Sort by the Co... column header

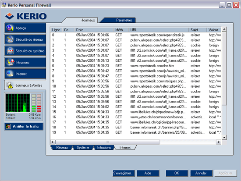click(68, 30)
